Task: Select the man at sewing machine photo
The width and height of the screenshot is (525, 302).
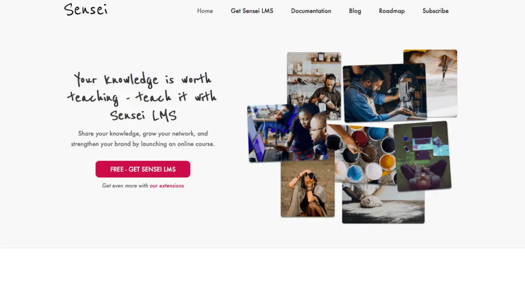Action: pyautogui.click(x=385, y=93)
